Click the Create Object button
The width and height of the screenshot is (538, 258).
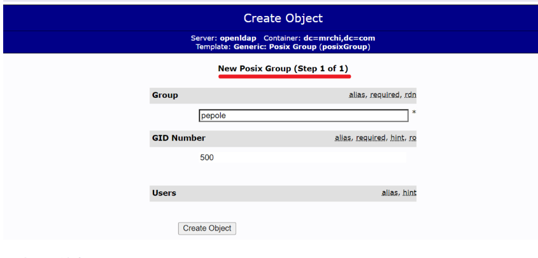coord(207,228)
